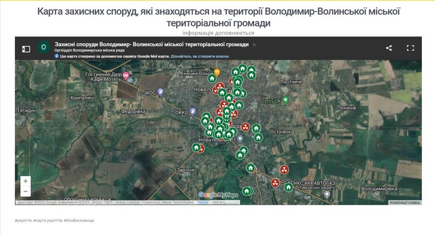Click the #карта укриттів tag

click(47, 220)
